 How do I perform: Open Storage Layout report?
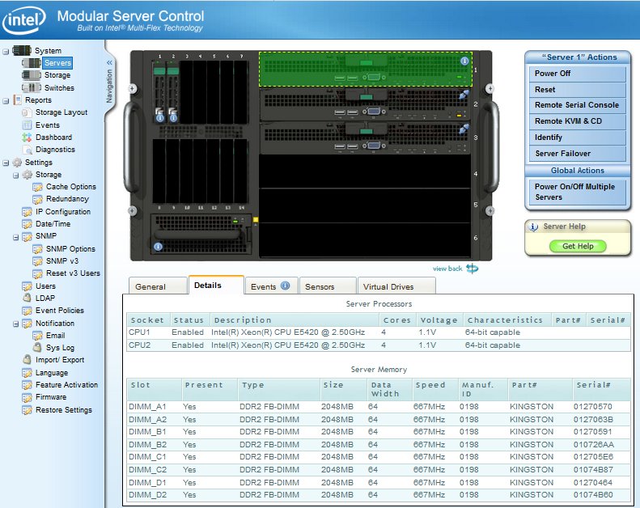tap(61, 112)
